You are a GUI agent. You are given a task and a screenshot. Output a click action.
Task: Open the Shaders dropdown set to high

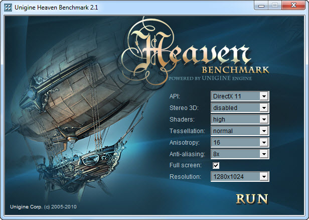click(240, 120)
